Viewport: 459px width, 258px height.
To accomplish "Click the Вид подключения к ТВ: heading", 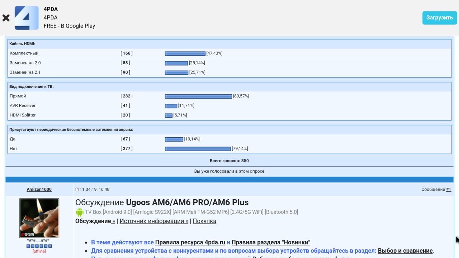I will click(x=32, y=87).
